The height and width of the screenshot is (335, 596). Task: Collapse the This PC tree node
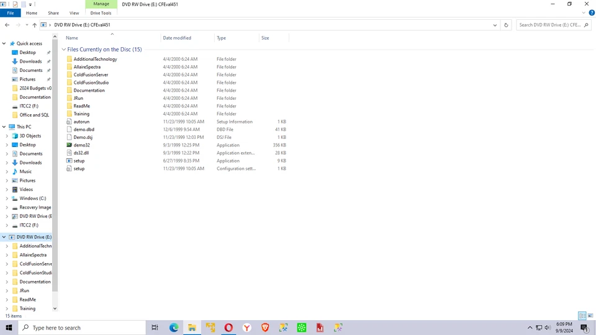coord(4,127)
